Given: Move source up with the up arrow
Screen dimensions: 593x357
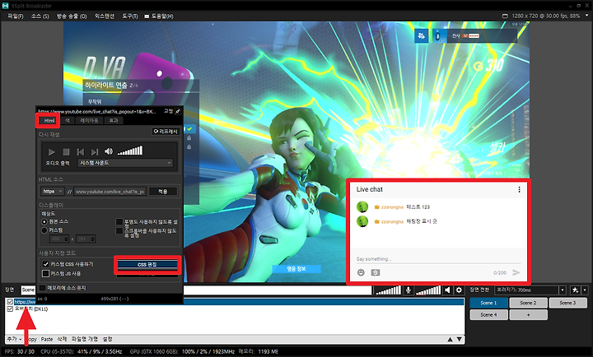Looking at the screenshot, I should coord(450,339).
